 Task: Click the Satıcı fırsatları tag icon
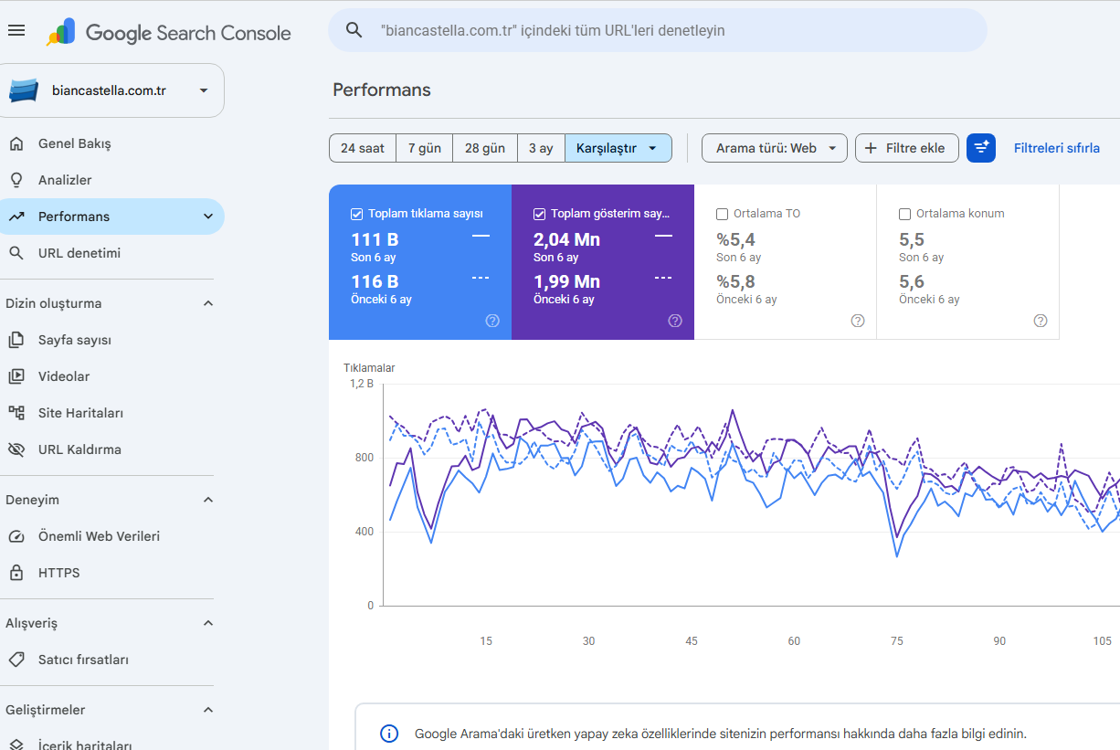click(x=16, y=660)
